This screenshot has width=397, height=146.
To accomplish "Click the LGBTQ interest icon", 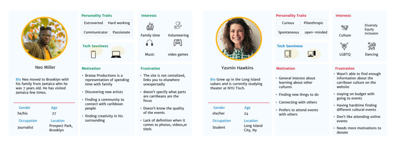I will [344, 46].
